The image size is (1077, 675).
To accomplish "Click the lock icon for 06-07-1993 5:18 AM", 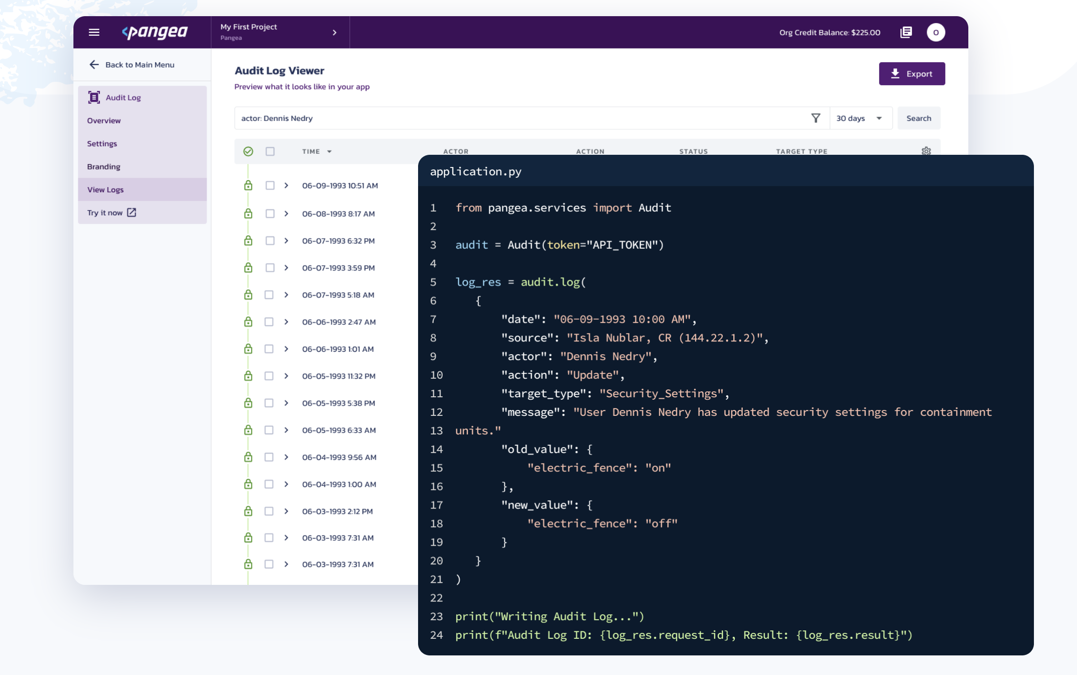I will coord(248,294).
